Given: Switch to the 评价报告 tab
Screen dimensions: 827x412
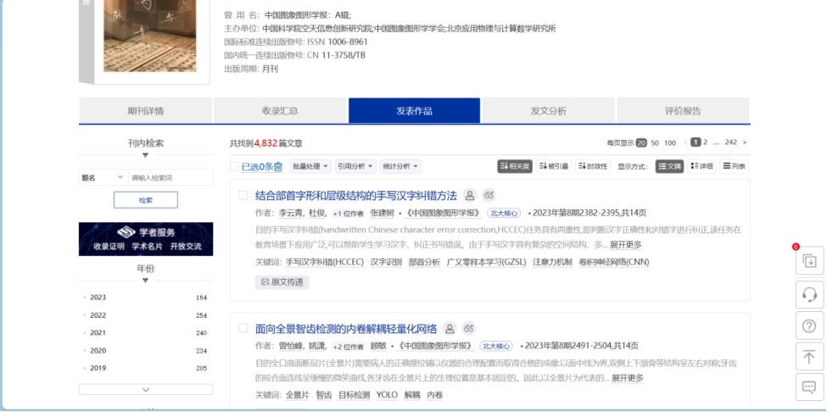Looking at the screenshot, I should coord(683,111).
